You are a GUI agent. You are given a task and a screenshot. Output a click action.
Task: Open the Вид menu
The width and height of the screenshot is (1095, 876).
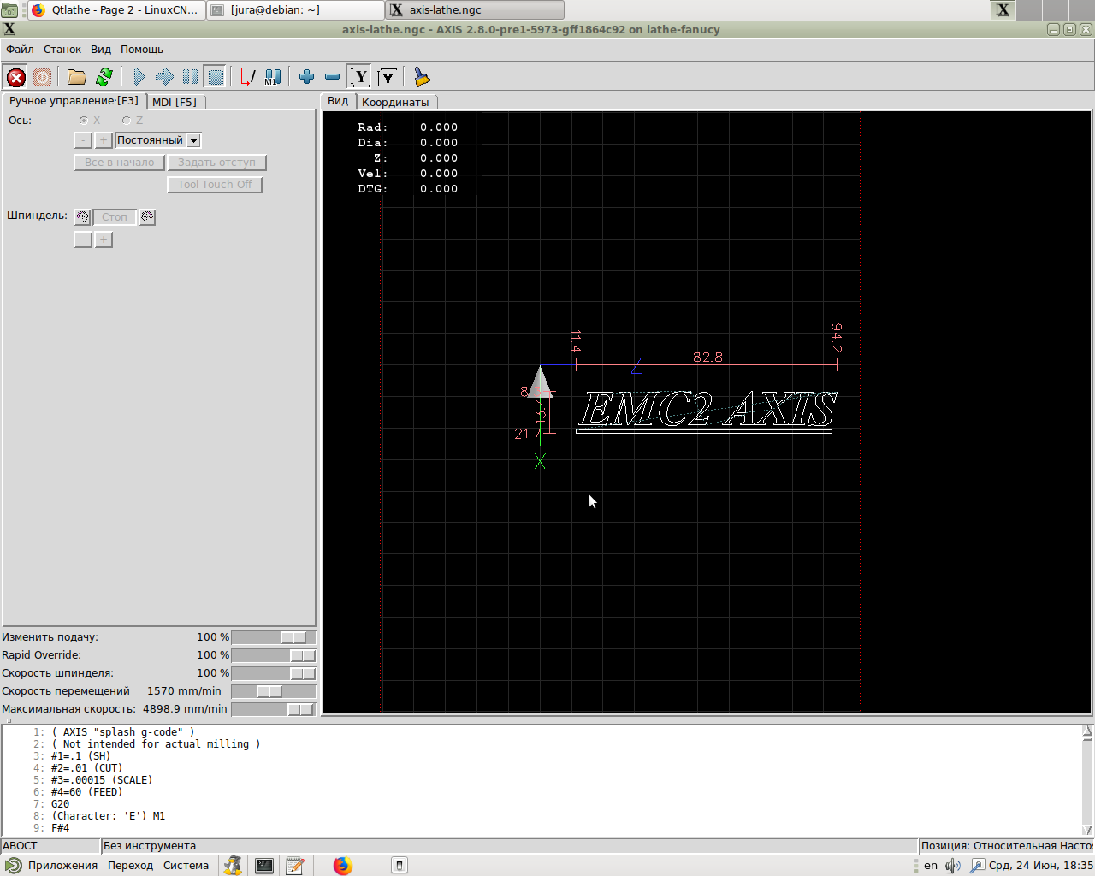tap(101, 50)
